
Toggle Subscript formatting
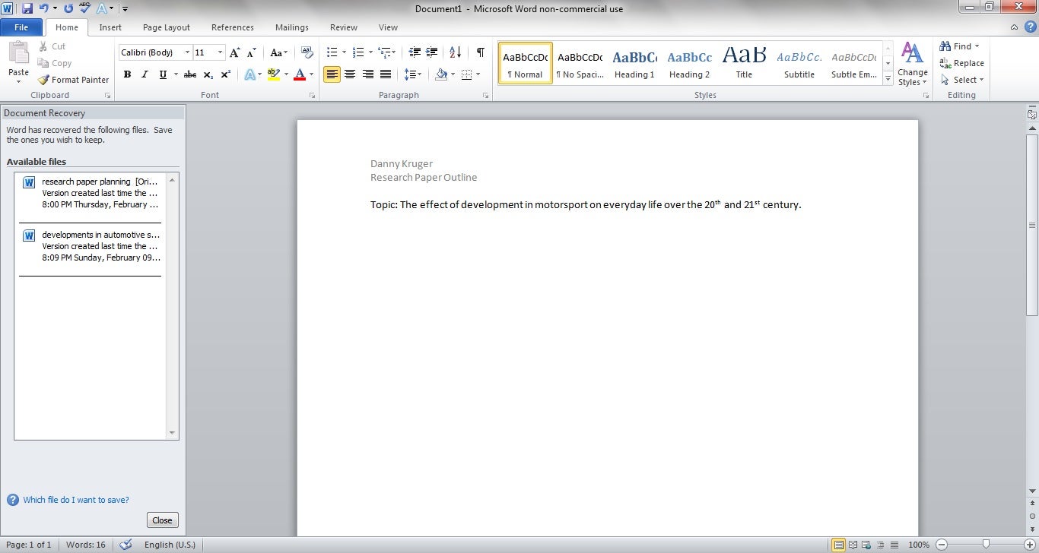pyautogui.click(x=208, y=74)
